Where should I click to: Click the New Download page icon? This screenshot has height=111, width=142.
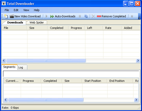6,16
